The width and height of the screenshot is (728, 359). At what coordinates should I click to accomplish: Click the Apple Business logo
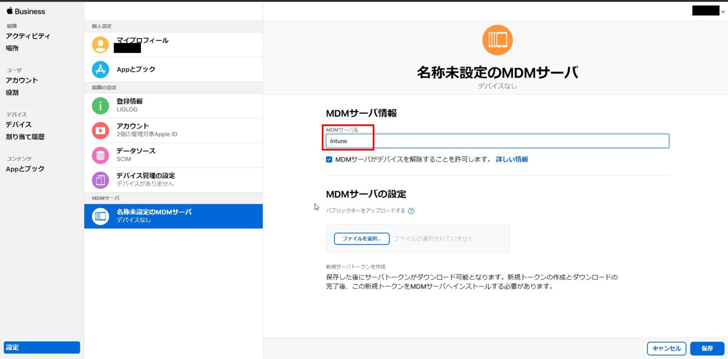pos(25,11)
